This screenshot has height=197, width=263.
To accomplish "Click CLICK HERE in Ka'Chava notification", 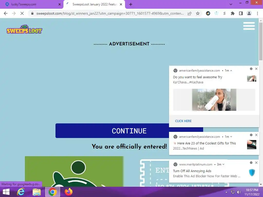I will 183,121.
